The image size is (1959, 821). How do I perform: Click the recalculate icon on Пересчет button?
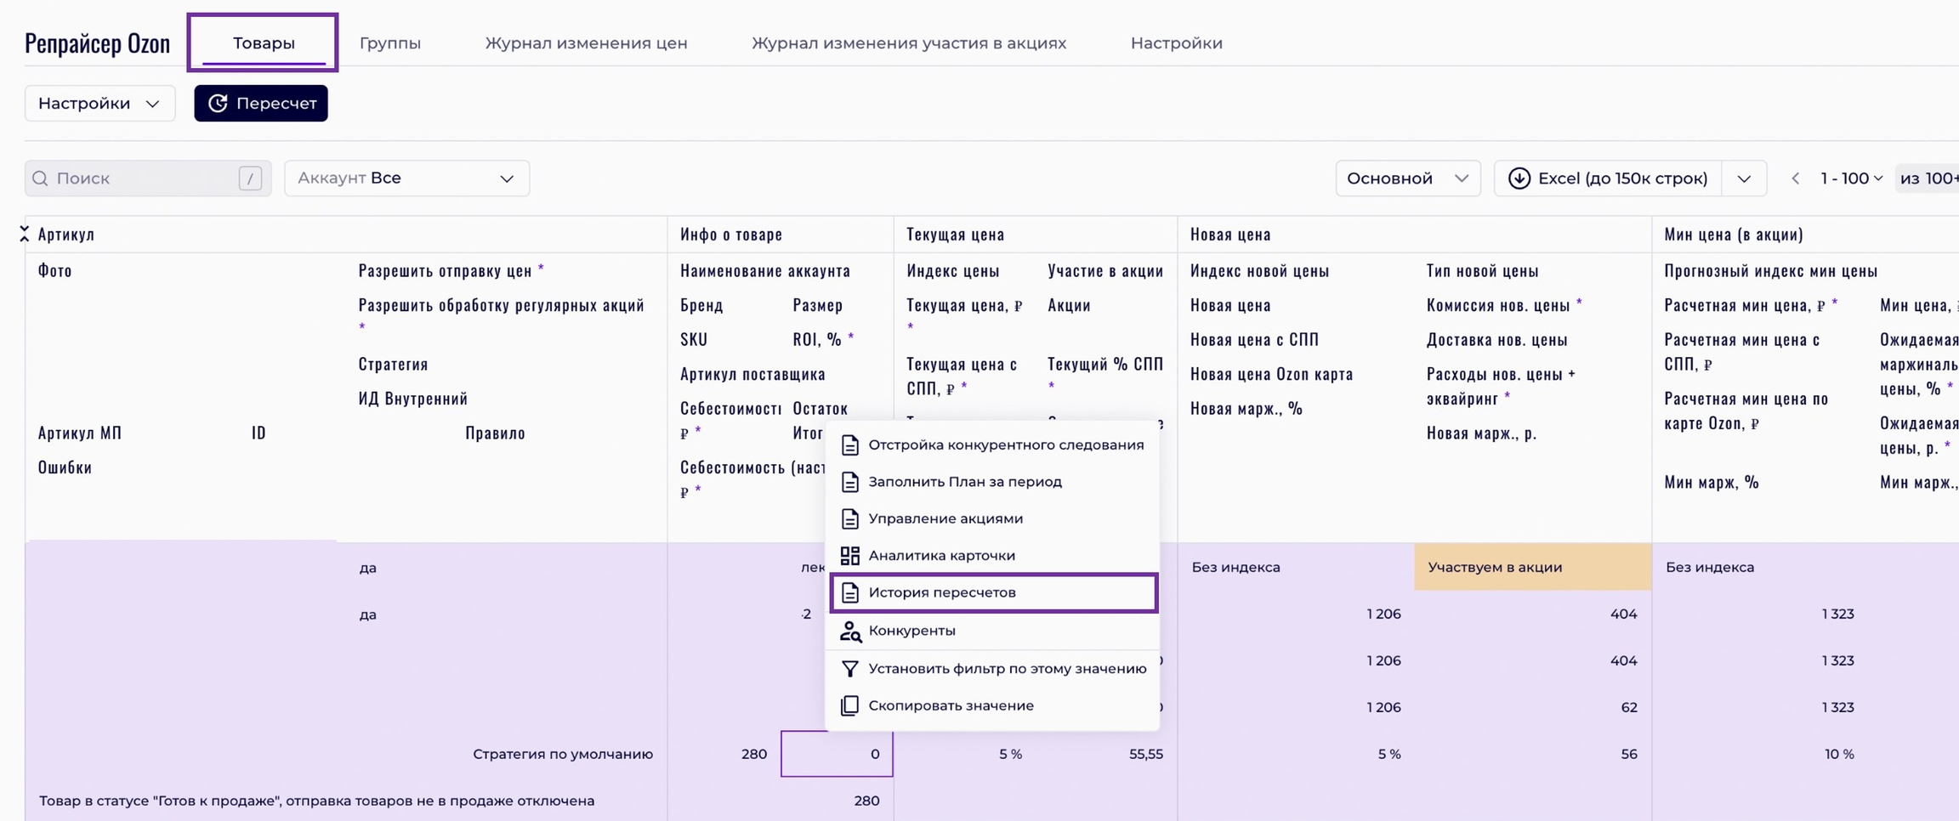218,103
